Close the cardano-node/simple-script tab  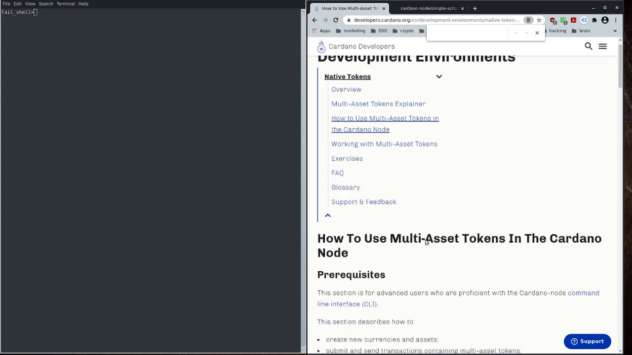pos(462,8)
